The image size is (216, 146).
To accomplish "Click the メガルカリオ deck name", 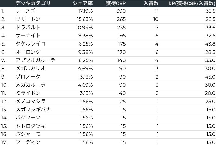I will [30, 68].
